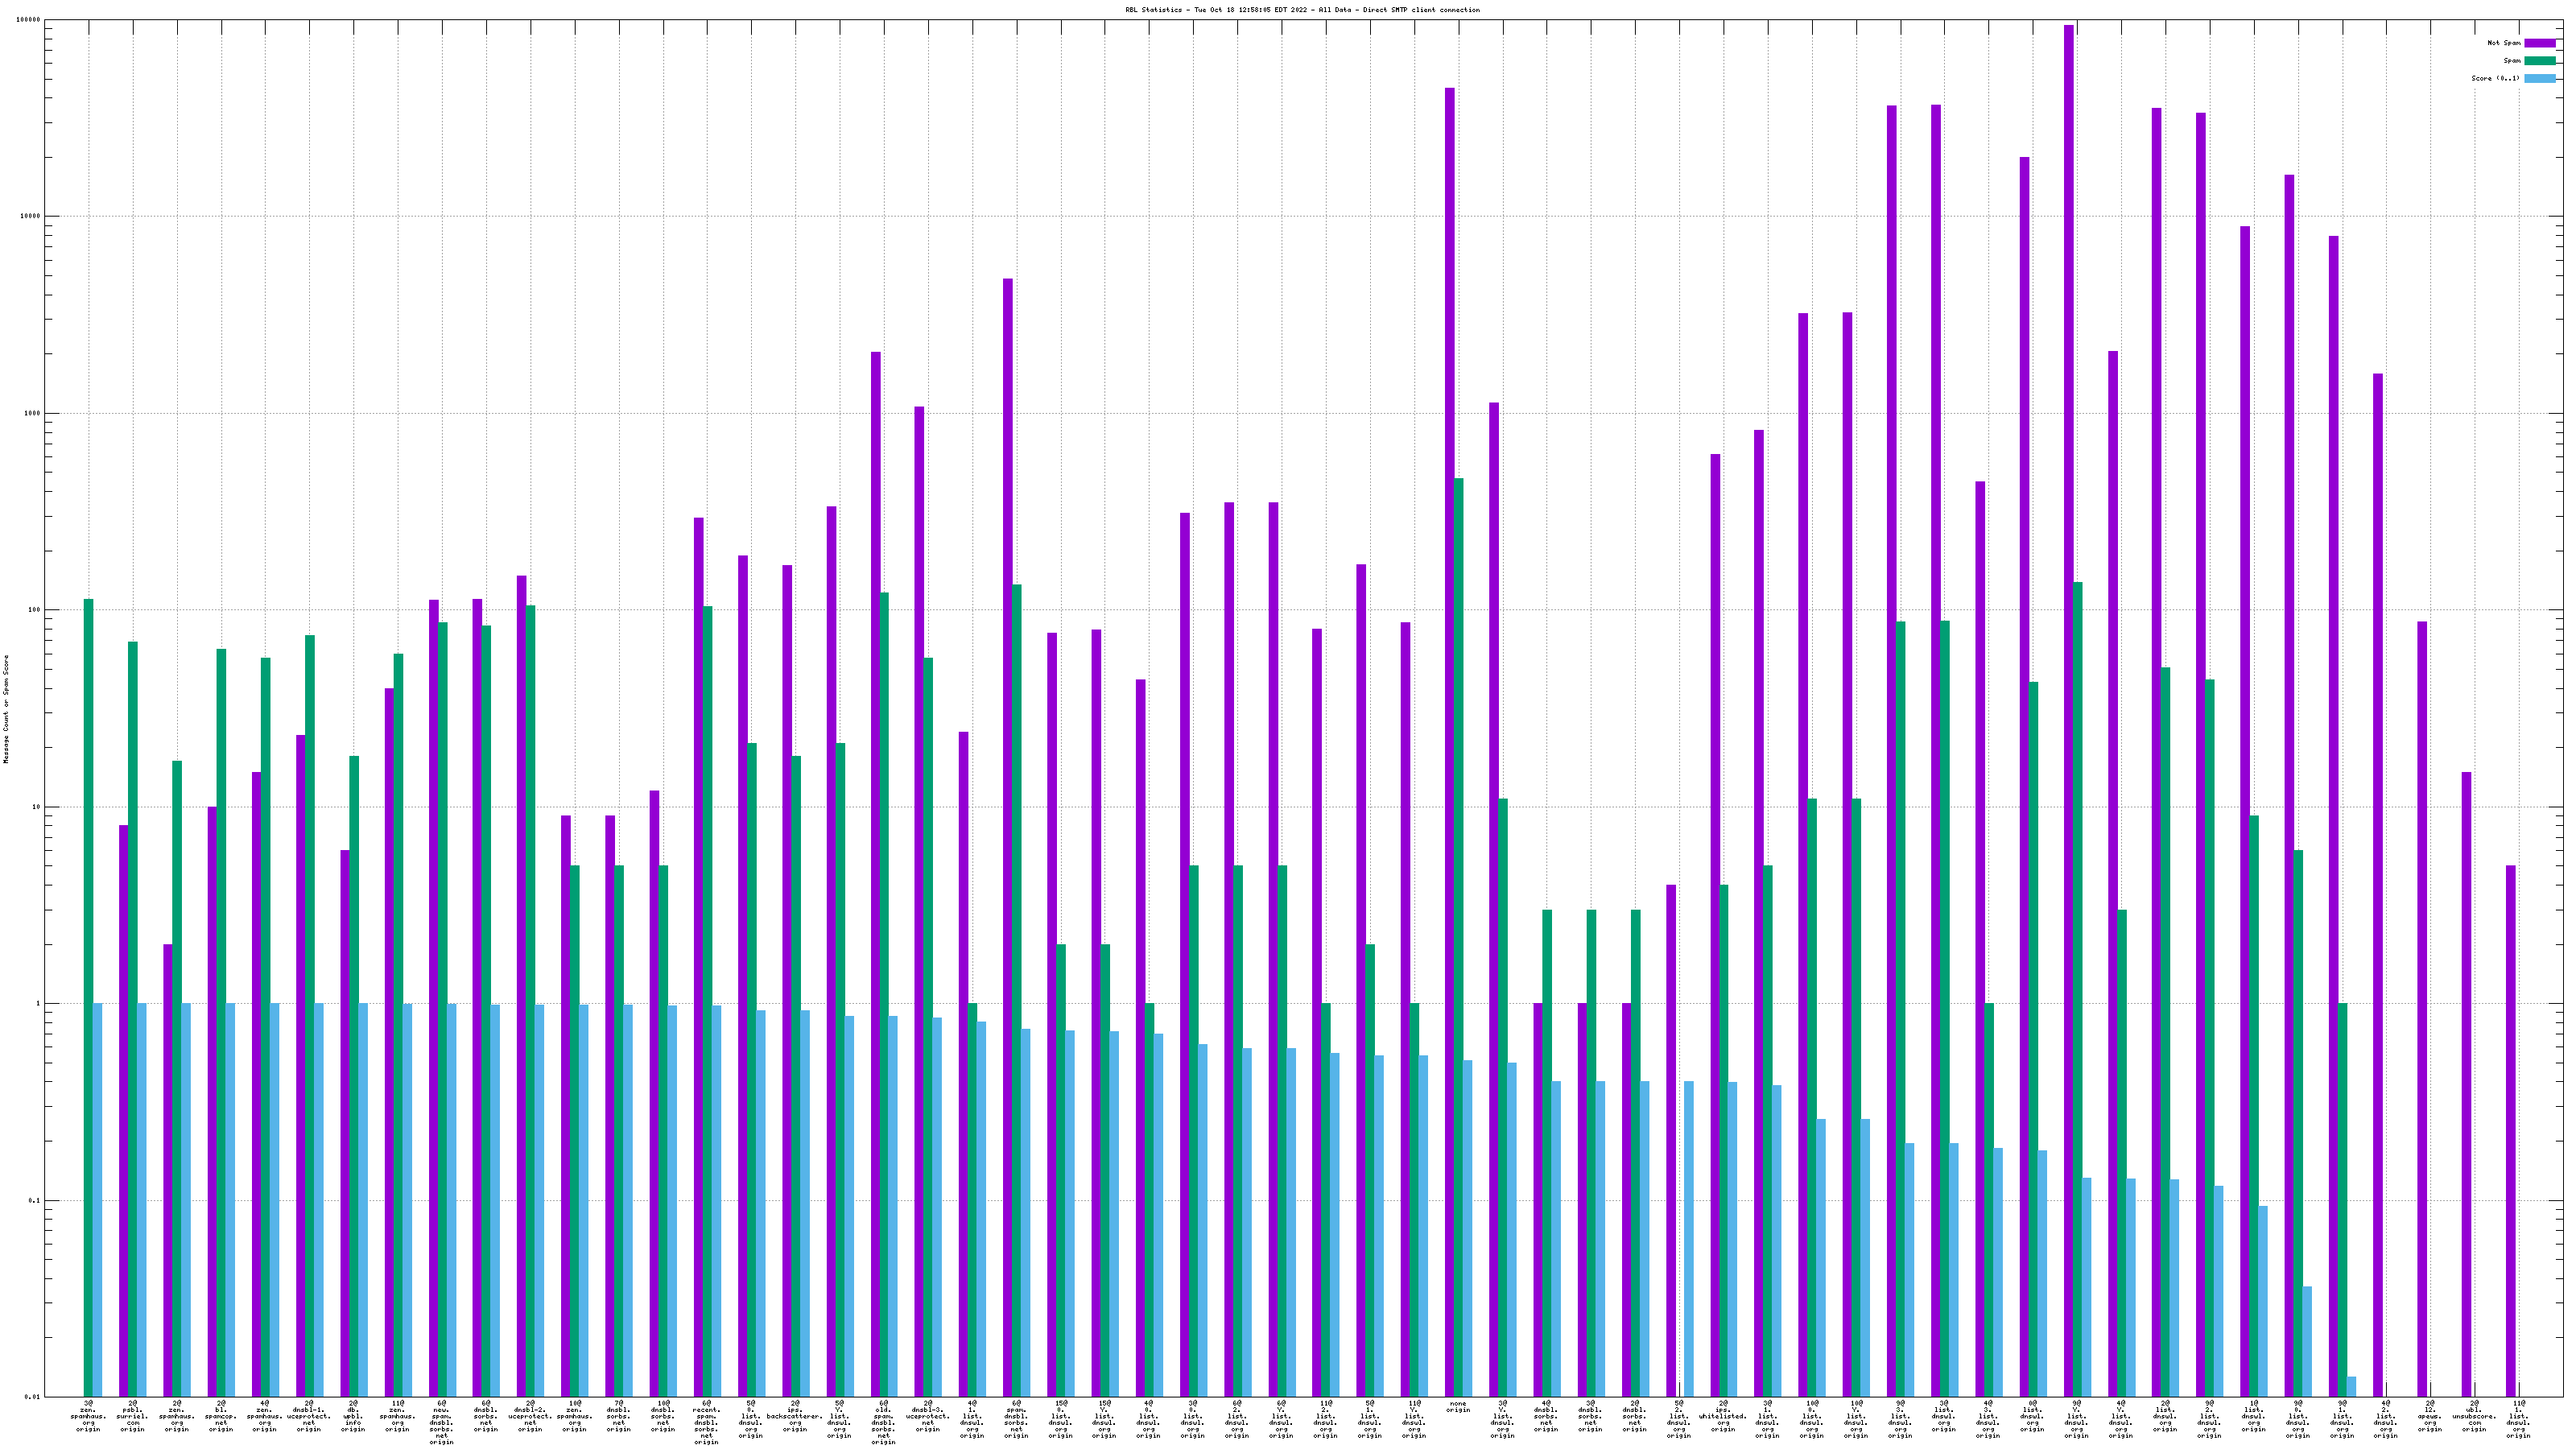Click the 0.01 y-axis tick label

(x=32, y=1397)
